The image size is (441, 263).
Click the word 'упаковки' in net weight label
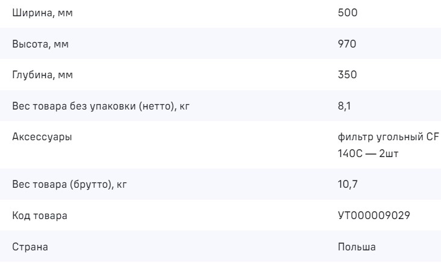click(119, 107)
